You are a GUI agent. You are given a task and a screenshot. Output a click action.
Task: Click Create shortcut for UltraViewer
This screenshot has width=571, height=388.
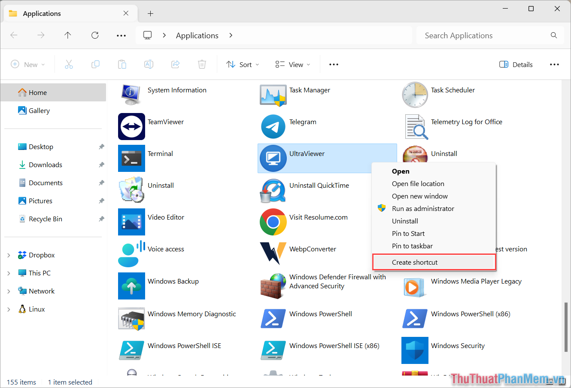tap(415, 262)
